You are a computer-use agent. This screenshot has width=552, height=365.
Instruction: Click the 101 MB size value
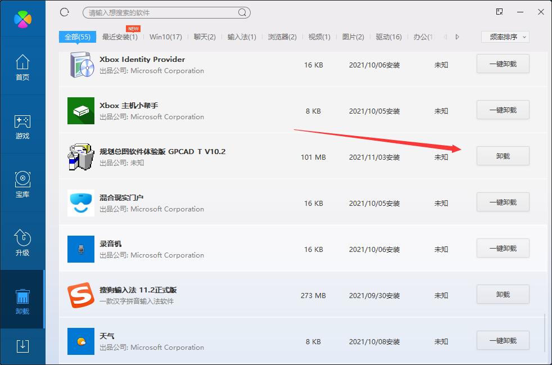click(313, 157)
